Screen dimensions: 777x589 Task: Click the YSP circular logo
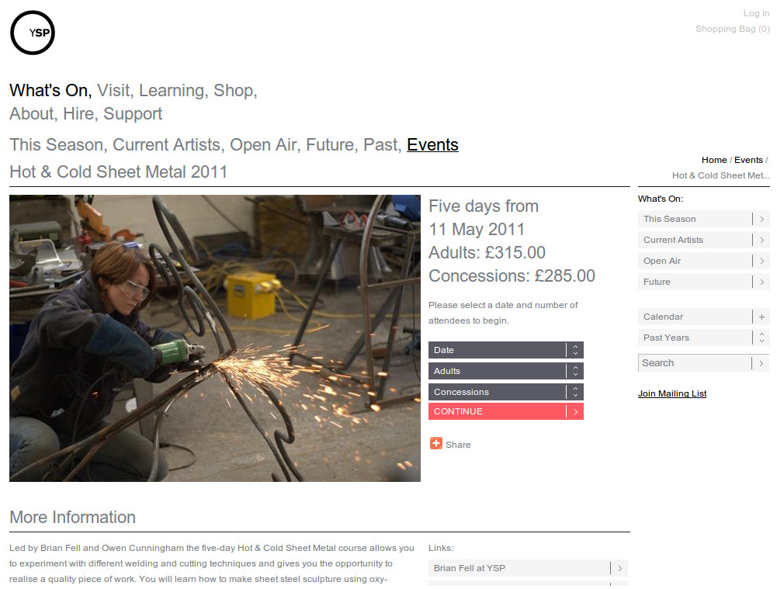coord(33,33)
